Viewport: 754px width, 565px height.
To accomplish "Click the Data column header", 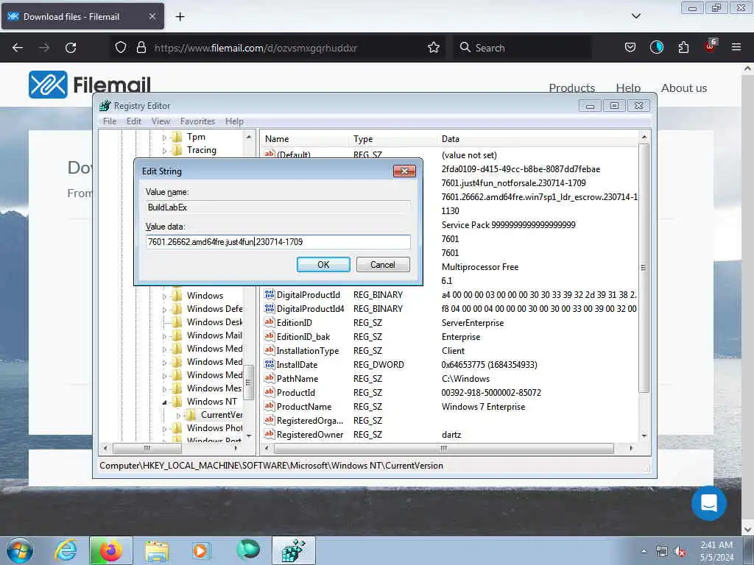I will tap(538, 139).
